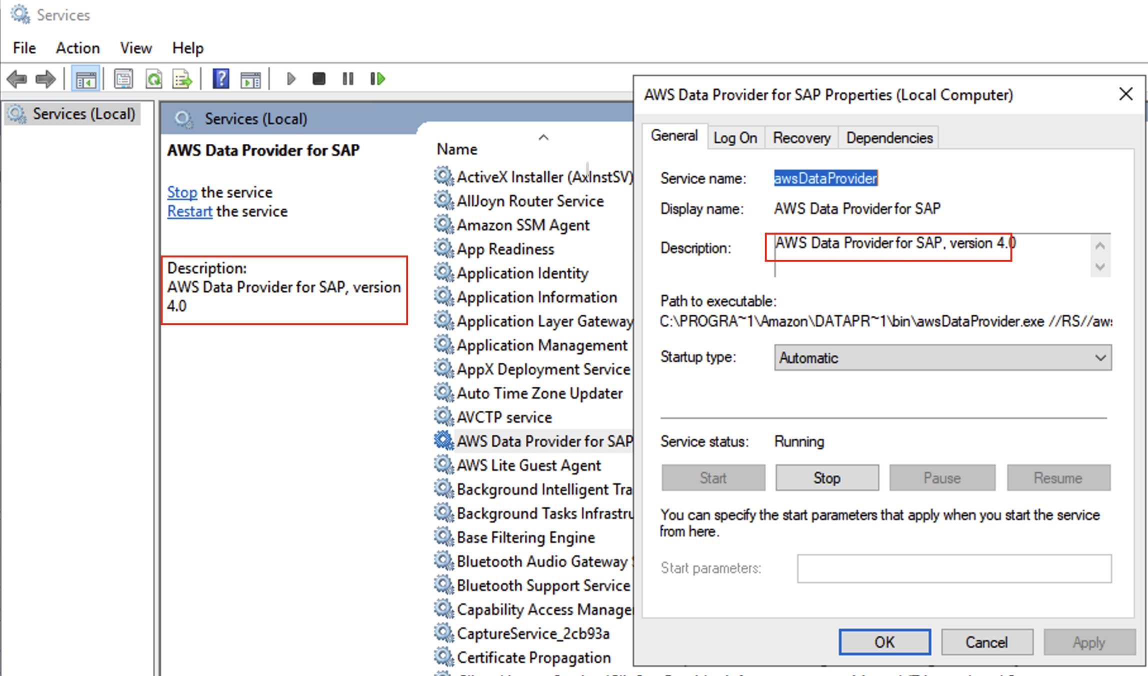Click the Stop Service toolbar icon

[318, 79]
